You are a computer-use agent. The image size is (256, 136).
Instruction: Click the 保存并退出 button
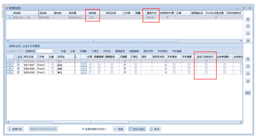pos(137,129)
